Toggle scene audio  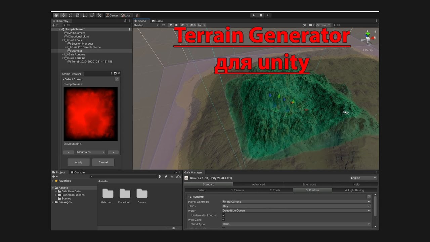[x=176, y=25]
